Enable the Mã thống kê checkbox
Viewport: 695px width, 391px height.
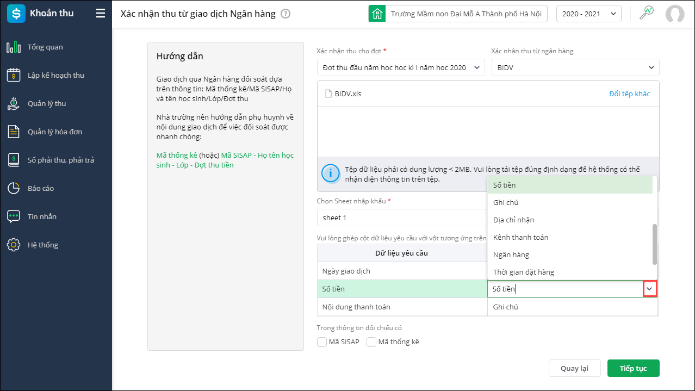pyautogui.click(x=372, y=342)
